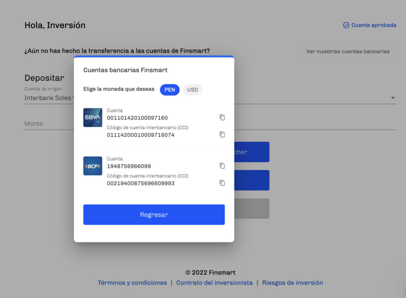Screen dimensions: 406x298
Task: Switch currency to USD
Action: [192, 90]
